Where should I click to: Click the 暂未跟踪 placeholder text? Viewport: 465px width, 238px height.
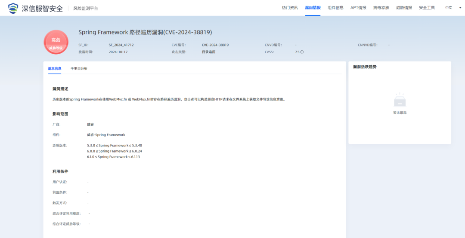coord(400,113)
